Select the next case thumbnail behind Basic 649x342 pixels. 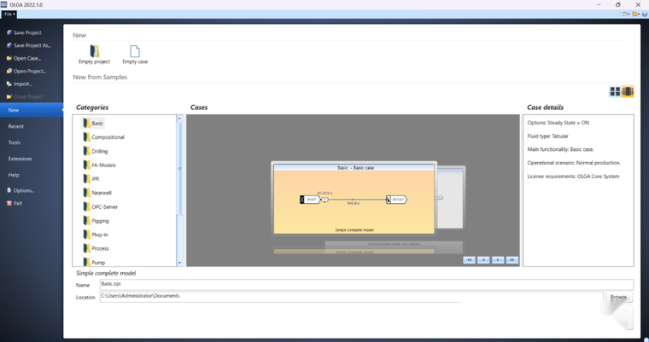pos(450,197)
